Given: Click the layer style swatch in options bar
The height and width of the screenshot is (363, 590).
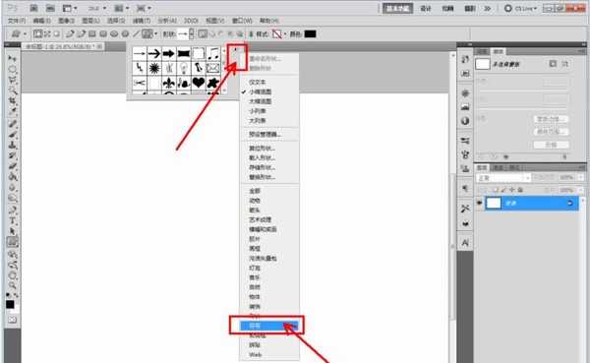Looking at the screenshot, I should [x=277, y=34].
